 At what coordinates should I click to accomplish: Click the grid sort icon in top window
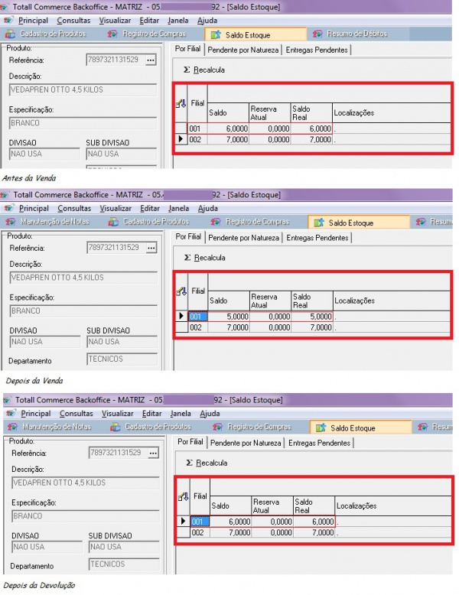click(181, 104)
